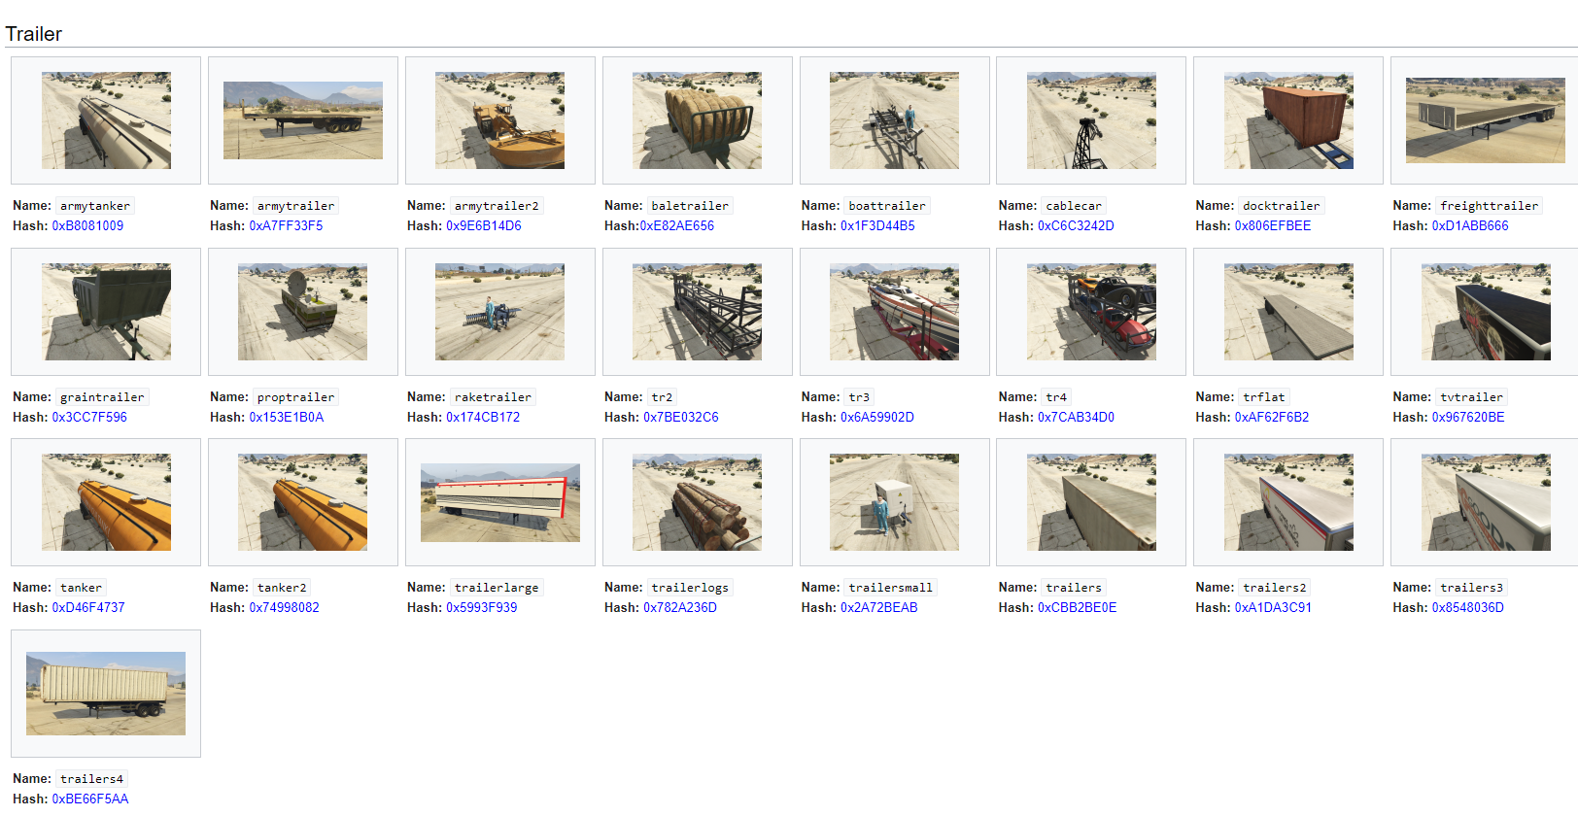Open hash link 0xA7FF33F5
The image size is (1578, 816).
click(286, 226)
